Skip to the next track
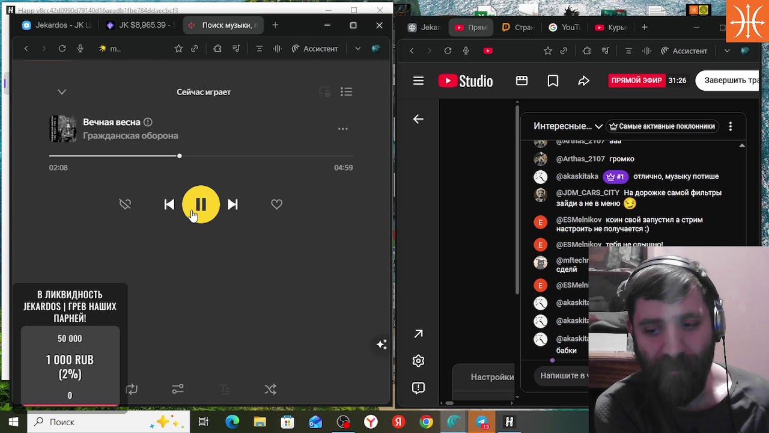 coord(233,204)
